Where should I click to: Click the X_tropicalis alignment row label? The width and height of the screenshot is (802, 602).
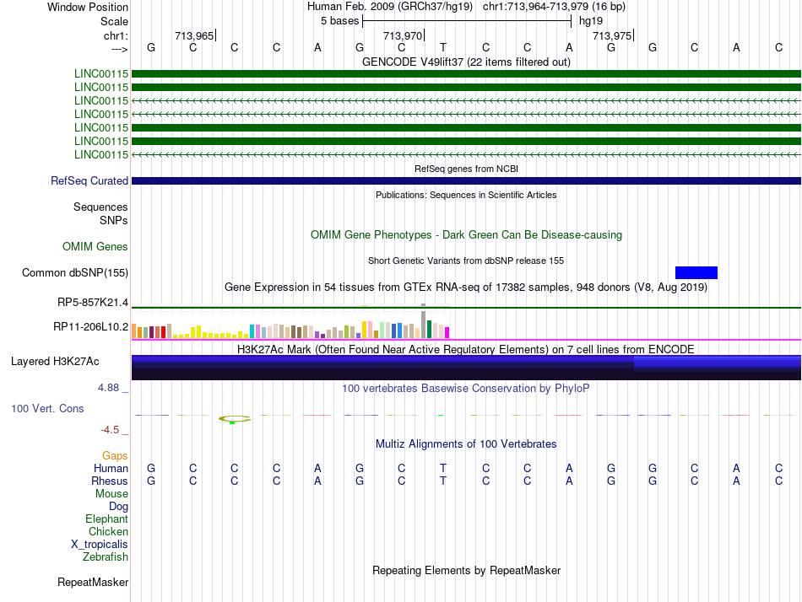(x=100, y=545)
